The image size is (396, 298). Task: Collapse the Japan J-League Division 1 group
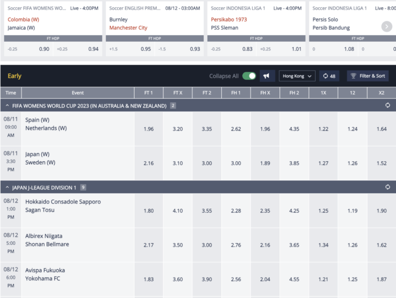pos(6,187)
